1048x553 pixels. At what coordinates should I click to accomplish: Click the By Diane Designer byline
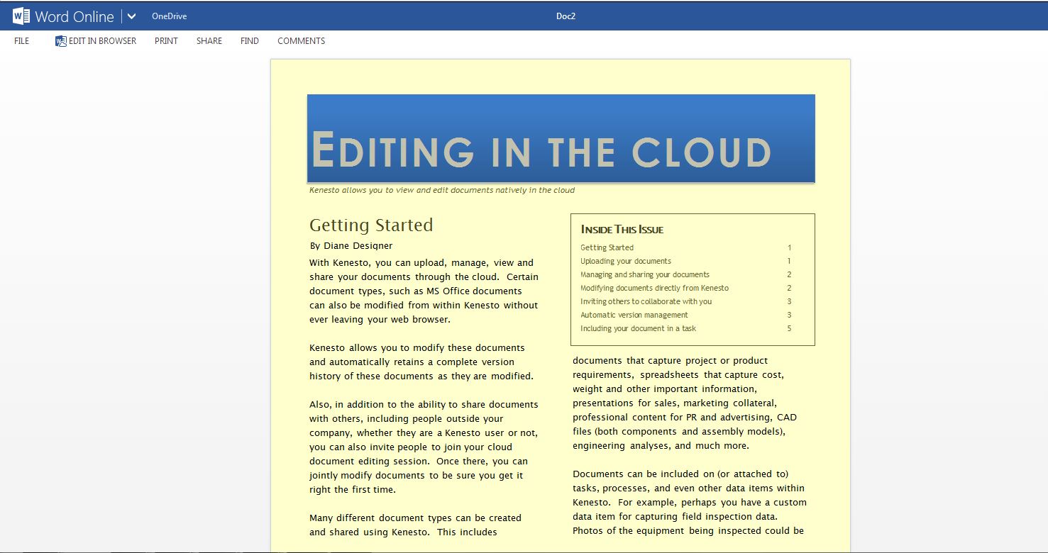[x=351, y=246]
